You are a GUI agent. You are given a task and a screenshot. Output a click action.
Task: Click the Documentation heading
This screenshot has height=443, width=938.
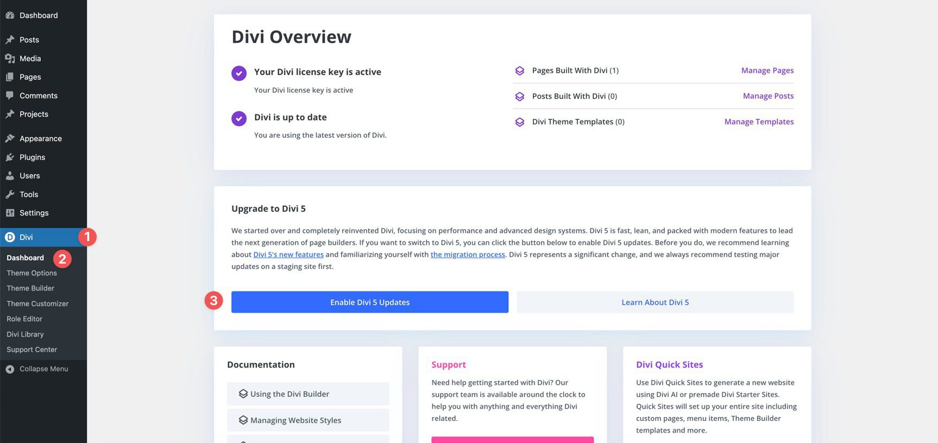tap(261, 365)
